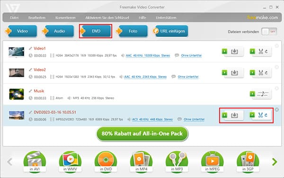Viewport: 284px width, 178px height.
Task: Rename DVD2023-03-16 via its pencil icon
Action: (30, 112)
